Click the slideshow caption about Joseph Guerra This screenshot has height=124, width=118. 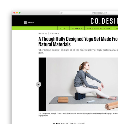(78, 115)
